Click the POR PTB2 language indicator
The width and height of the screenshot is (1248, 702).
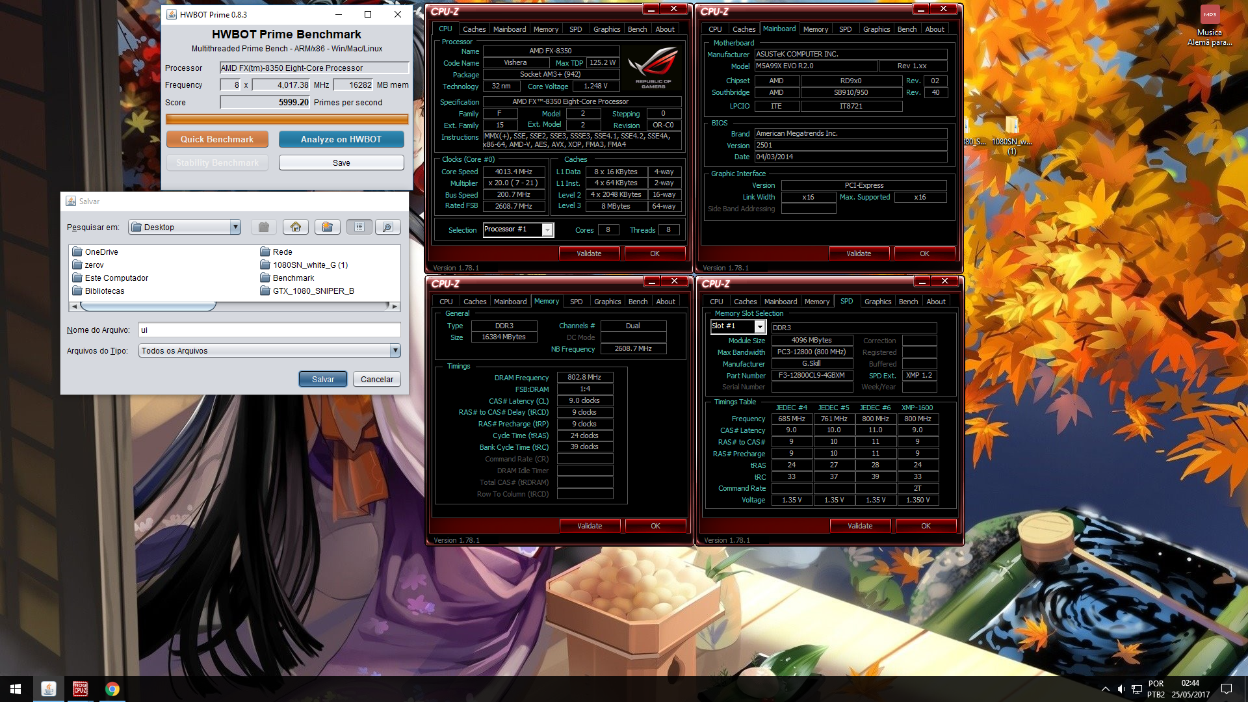(x=1156, y=689)
